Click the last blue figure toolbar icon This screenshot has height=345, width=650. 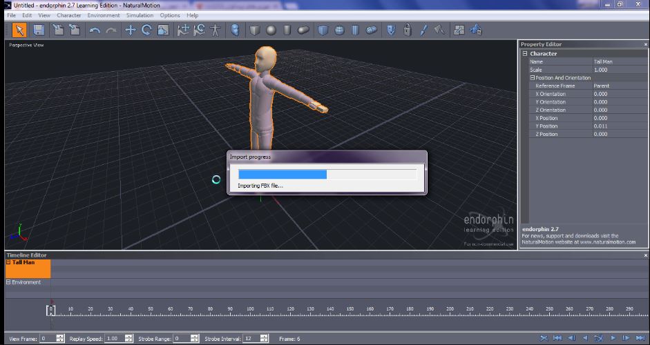[x=475, y=30]
